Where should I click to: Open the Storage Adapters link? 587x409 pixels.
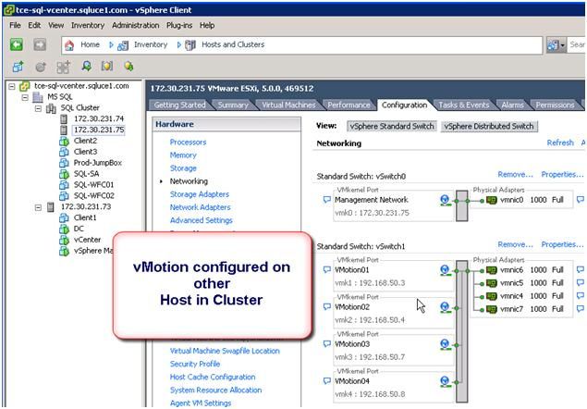point(200,194)
